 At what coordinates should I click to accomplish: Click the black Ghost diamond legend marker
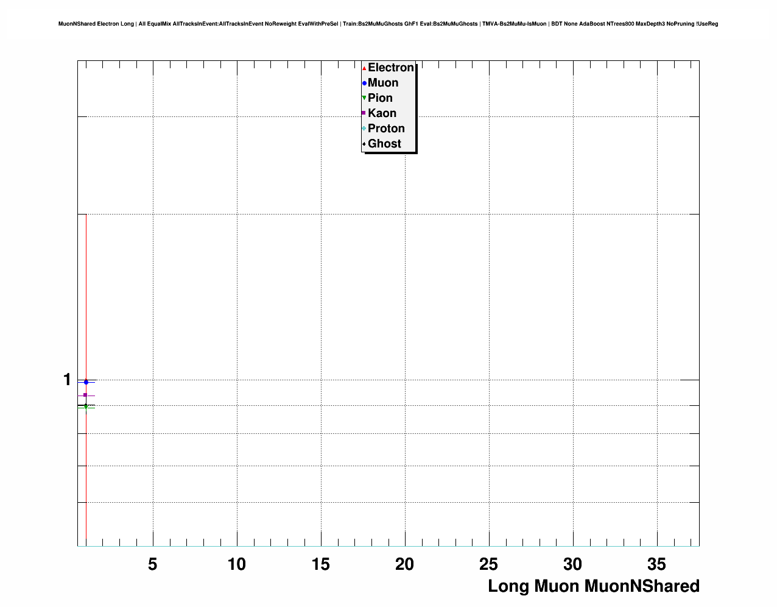[364, 144]
